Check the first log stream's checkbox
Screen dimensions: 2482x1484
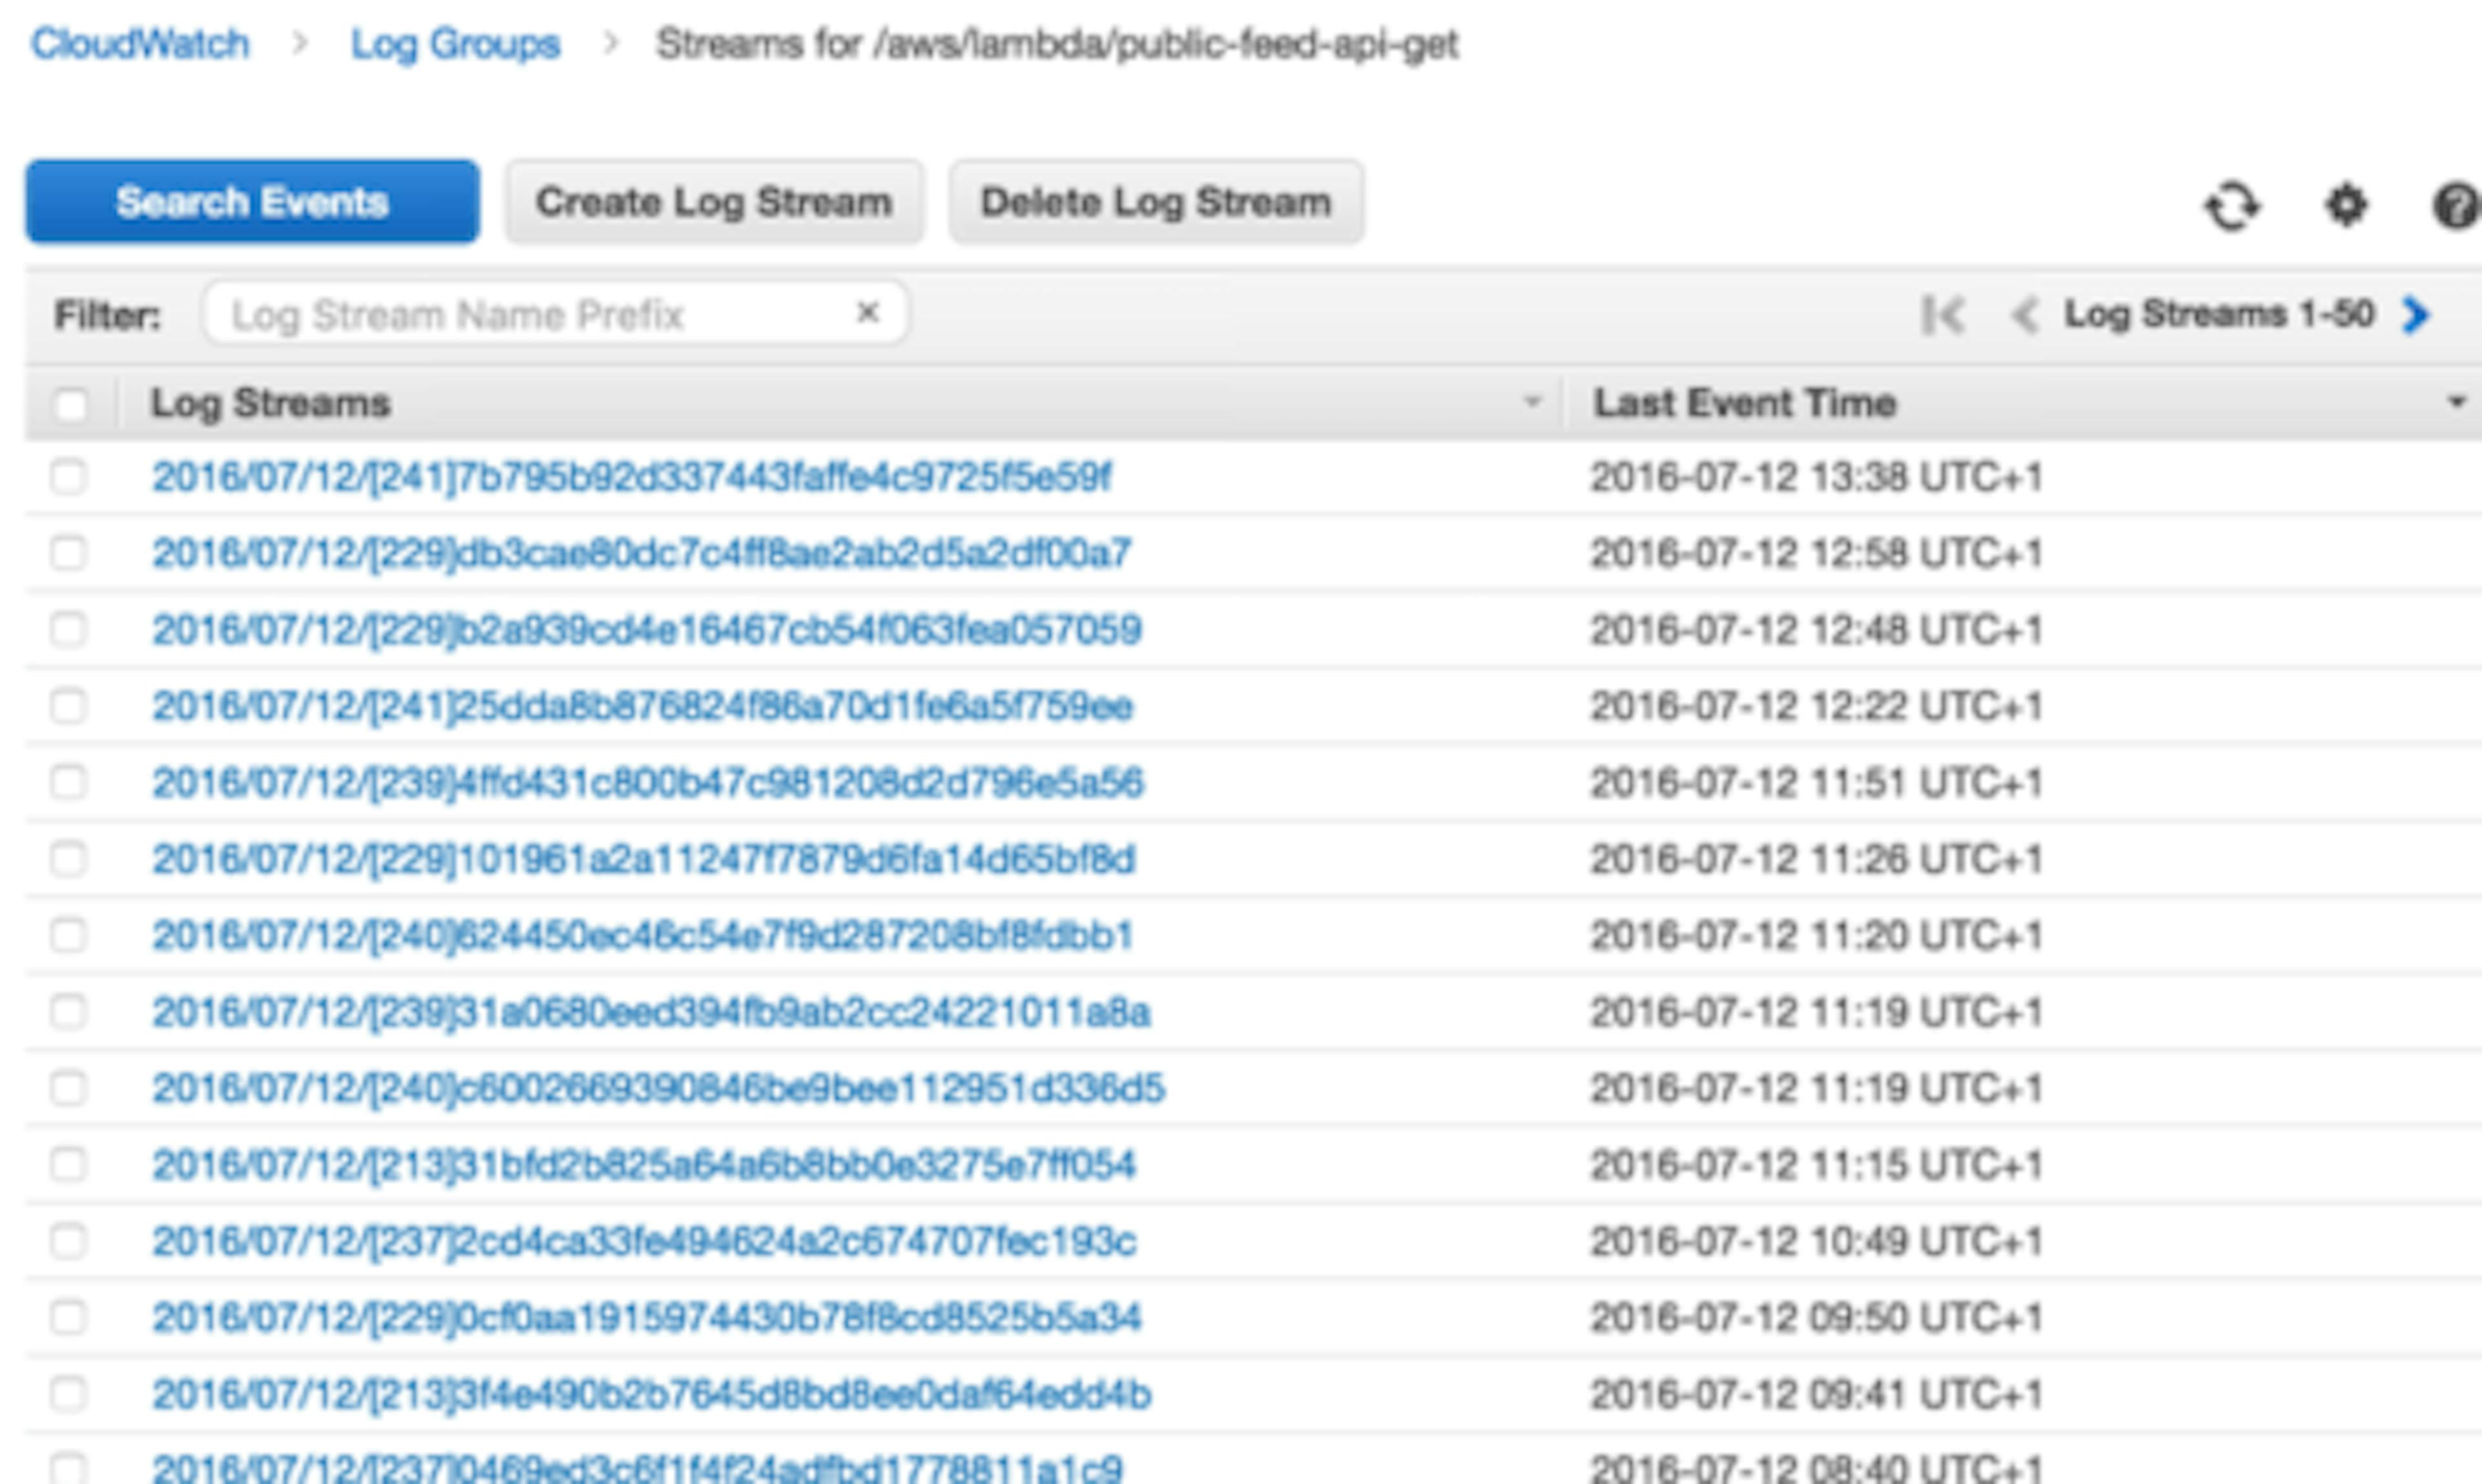tap(69, 477)
